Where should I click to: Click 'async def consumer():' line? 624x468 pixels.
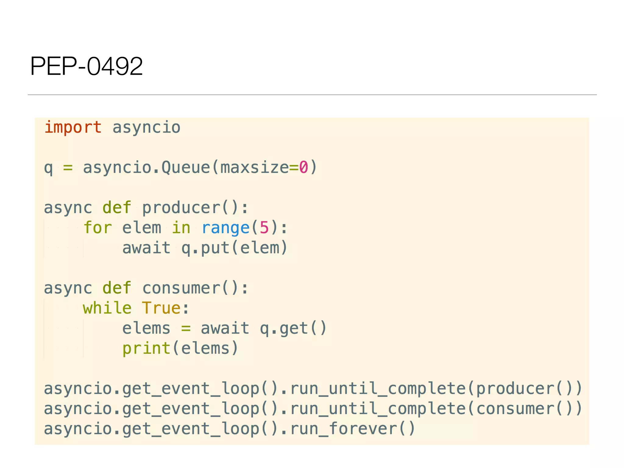click(x=146, y=288)
